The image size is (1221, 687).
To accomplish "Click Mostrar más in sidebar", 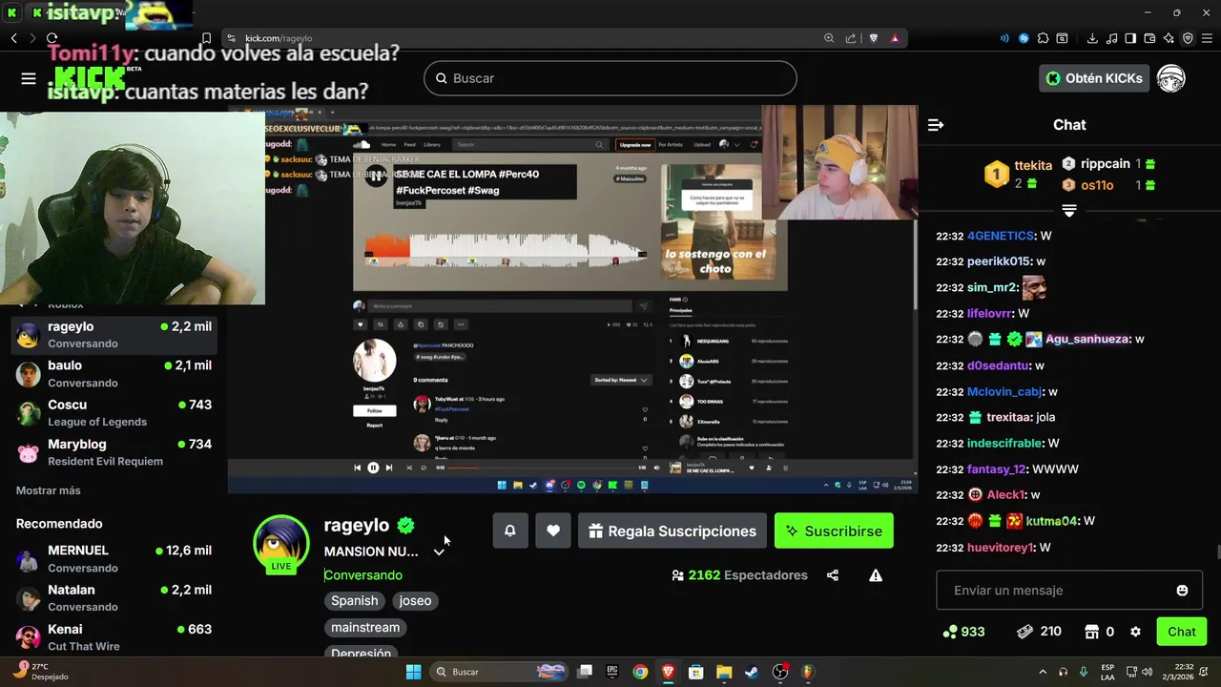I will click(x=49, y=490).
